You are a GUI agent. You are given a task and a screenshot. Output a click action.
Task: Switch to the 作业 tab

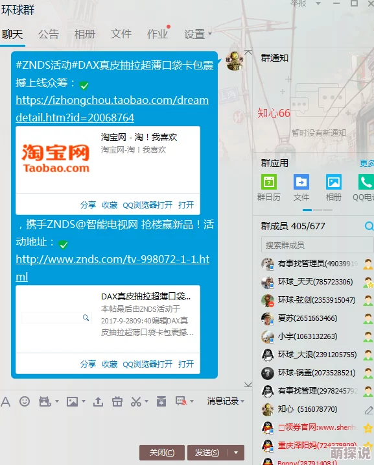[x=158, y=34]
